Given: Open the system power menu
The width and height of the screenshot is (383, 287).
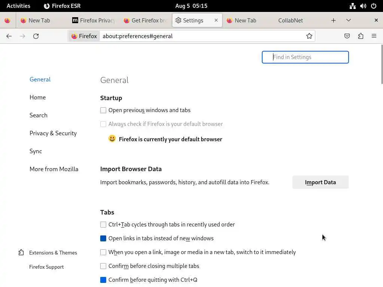Looking at the screenshot, I should click(373, 6).
